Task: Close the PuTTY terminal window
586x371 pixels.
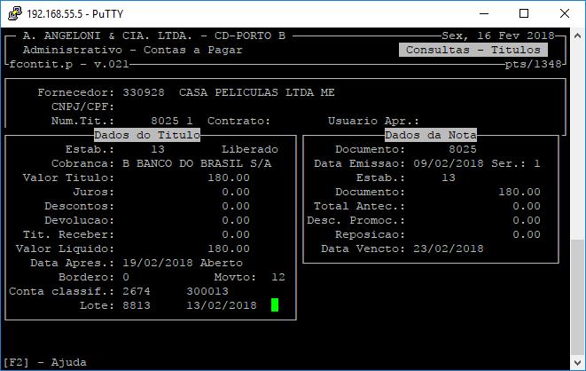Action: [565, 13]
